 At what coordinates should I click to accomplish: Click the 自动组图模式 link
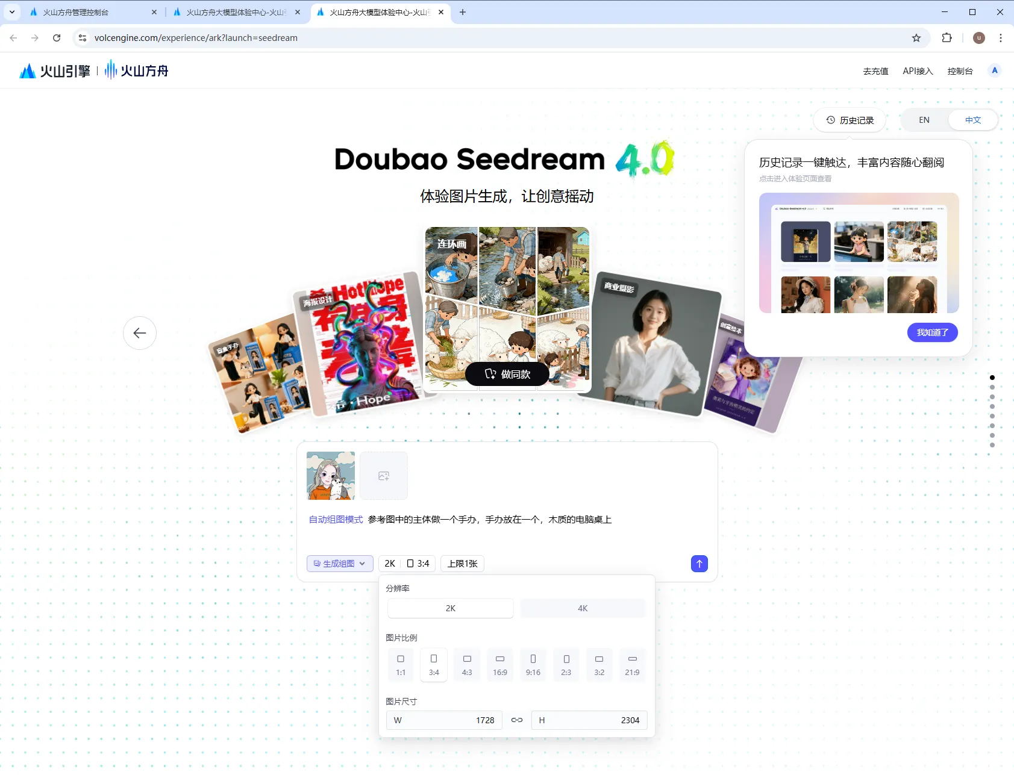tap(336, 520)
